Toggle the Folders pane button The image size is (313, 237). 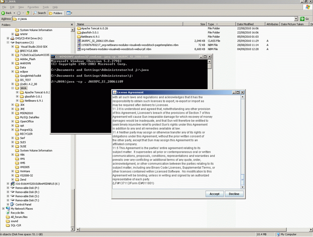[56, 13]
